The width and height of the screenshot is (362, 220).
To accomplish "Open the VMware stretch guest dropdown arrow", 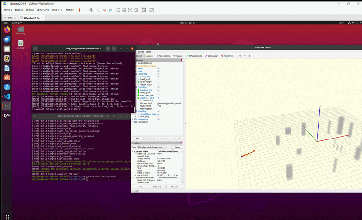I will click(156, 10).
